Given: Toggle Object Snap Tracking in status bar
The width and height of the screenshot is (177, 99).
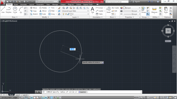Looking at the screenshot, I should pyautogui.click(x=40, y=98).
